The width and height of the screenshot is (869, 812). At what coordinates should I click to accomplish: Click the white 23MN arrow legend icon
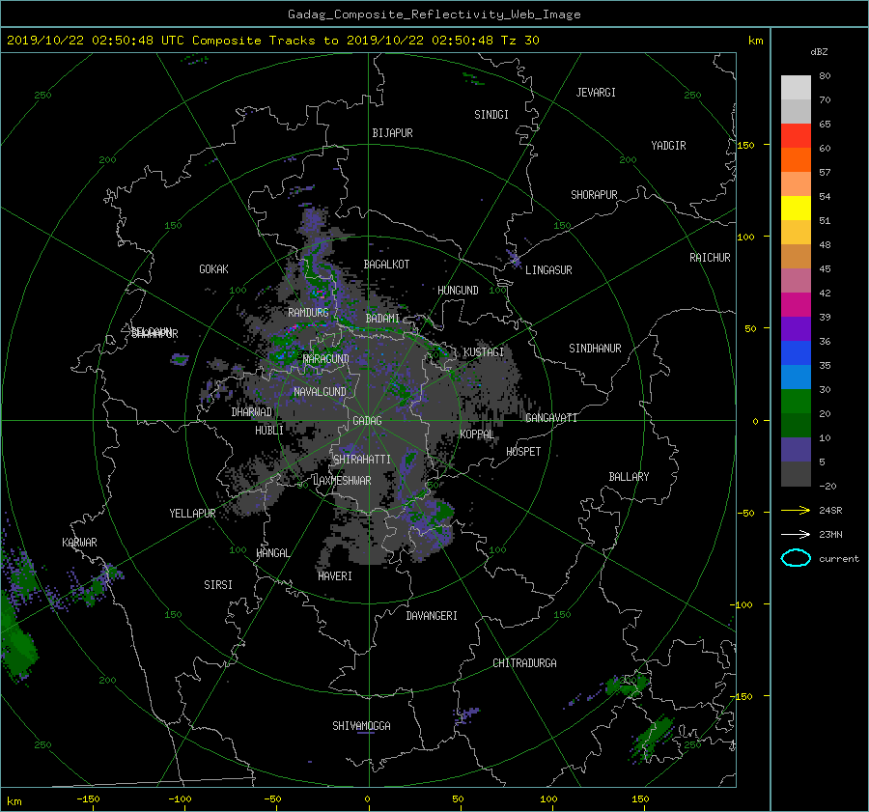pyautogui.click(x=796, y=534)
